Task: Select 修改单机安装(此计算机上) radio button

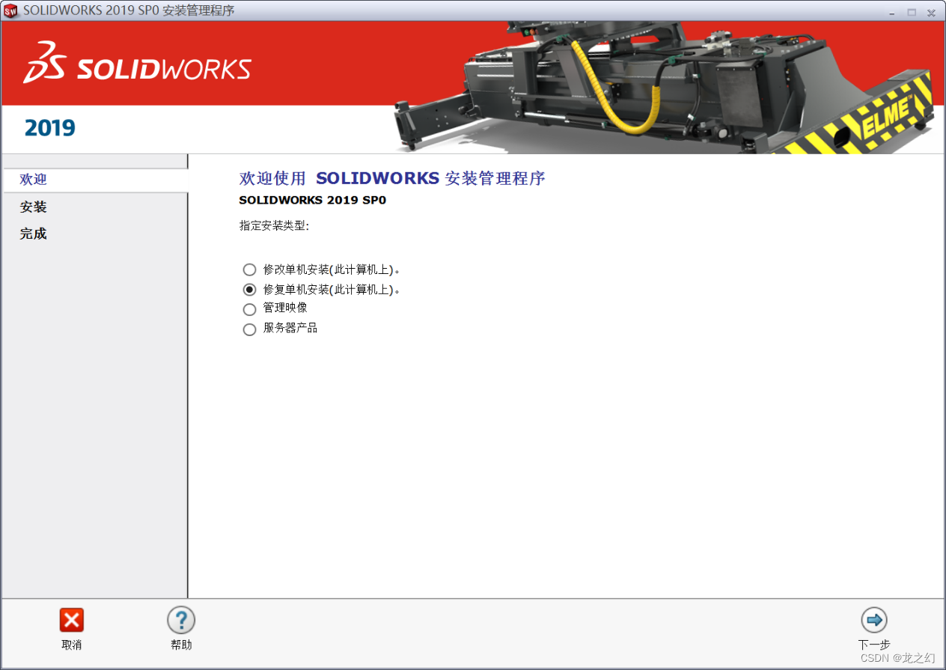Action: tap(249, 269)
